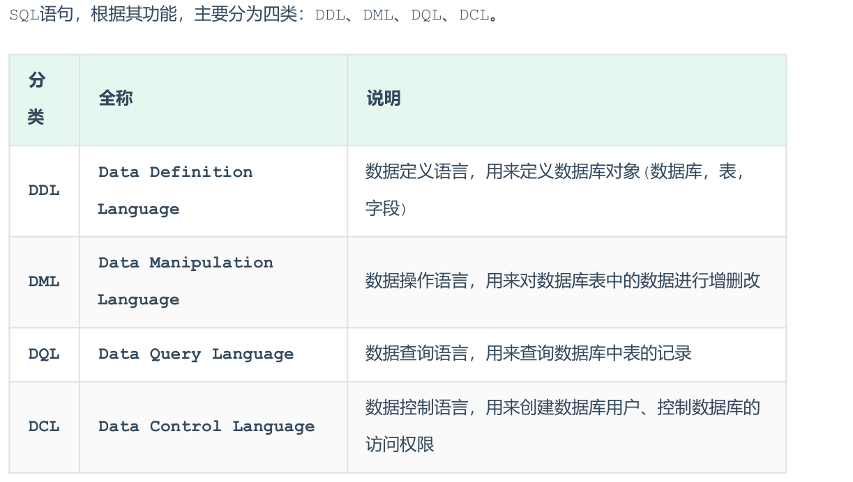Click the 数据查询语言 description cell
Screen dimensions: 853x482
coord(528,354)
